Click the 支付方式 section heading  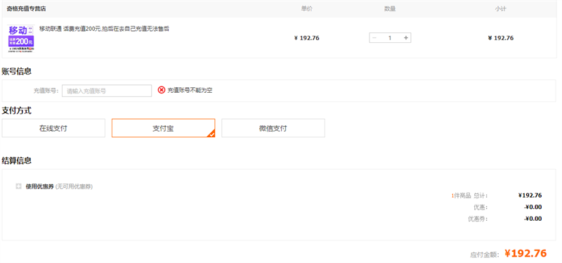(16, 110)
